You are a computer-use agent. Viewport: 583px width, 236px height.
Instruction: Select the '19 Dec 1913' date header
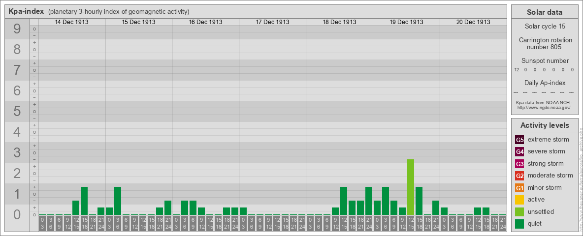click(x=406, y=22)
